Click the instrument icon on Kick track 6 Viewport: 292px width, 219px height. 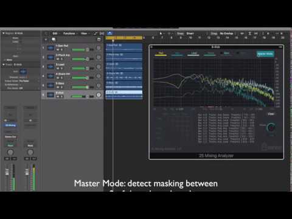[x=50, y=95]
